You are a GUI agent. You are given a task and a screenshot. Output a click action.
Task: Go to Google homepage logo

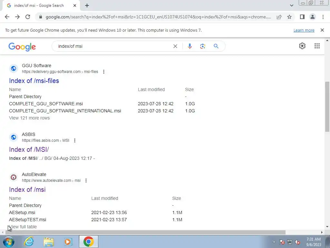(22, 46)
